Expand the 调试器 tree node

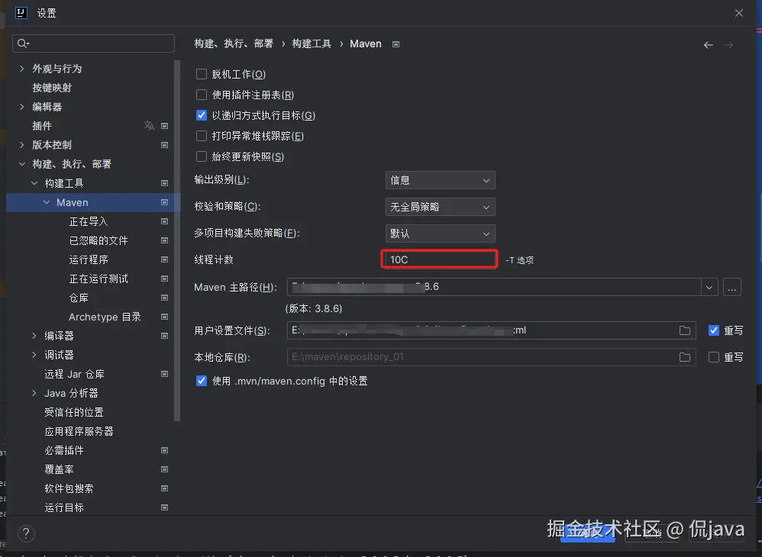click(34, 355)
